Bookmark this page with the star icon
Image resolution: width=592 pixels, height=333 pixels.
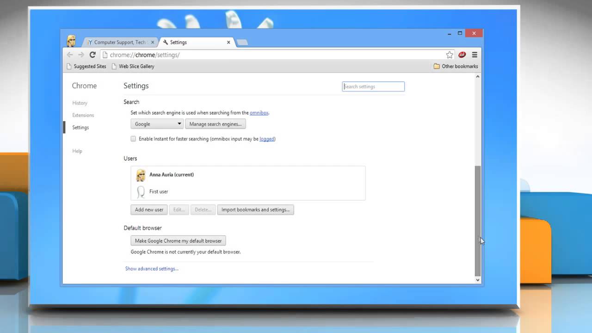coord(450,55)
